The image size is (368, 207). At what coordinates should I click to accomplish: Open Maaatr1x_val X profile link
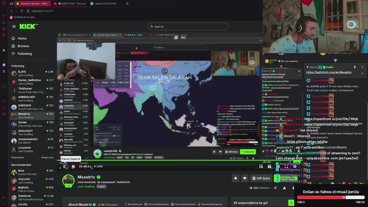tap(133, 204)
